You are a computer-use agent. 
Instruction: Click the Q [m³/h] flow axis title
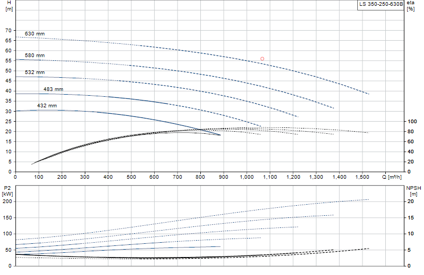[x=392, y=177]
